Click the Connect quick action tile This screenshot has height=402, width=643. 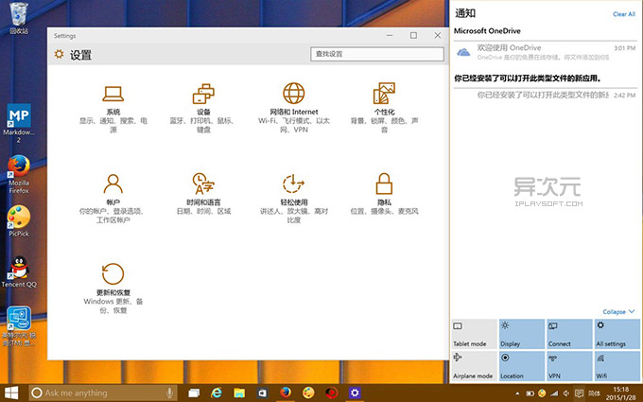click(569, 334)
